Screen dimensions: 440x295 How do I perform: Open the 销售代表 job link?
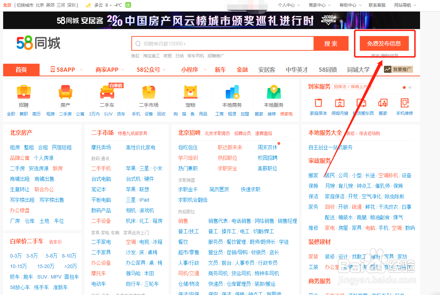point(218,221)
